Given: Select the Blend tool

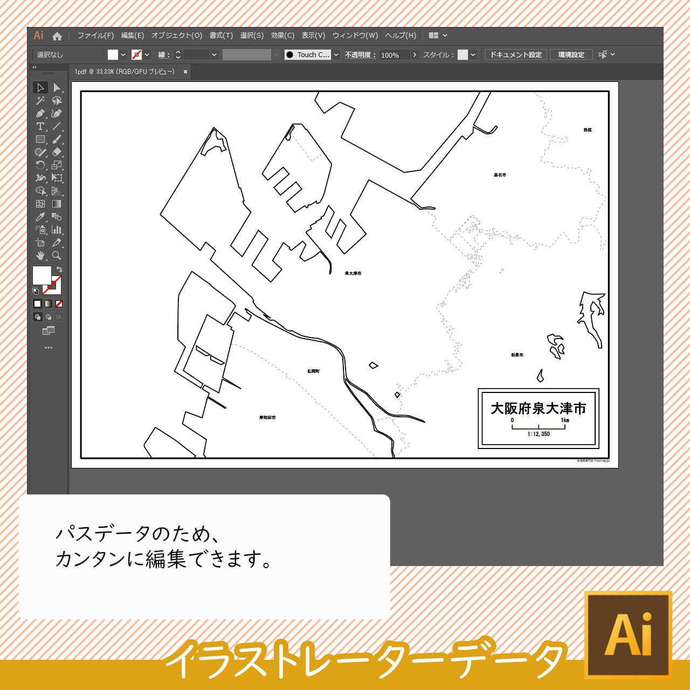Looking at the screenshot, I should pos(57,217).
